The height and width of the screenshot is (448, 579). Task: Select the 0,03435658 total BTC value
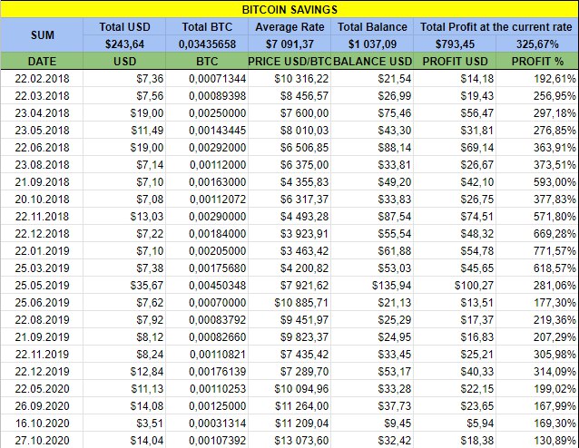coord(207,44)
